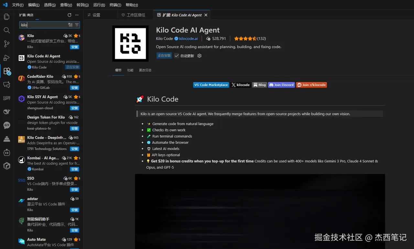Install the SSO extension
The width and height of the screenshot is (414, 249).
[x=75, y=189]
